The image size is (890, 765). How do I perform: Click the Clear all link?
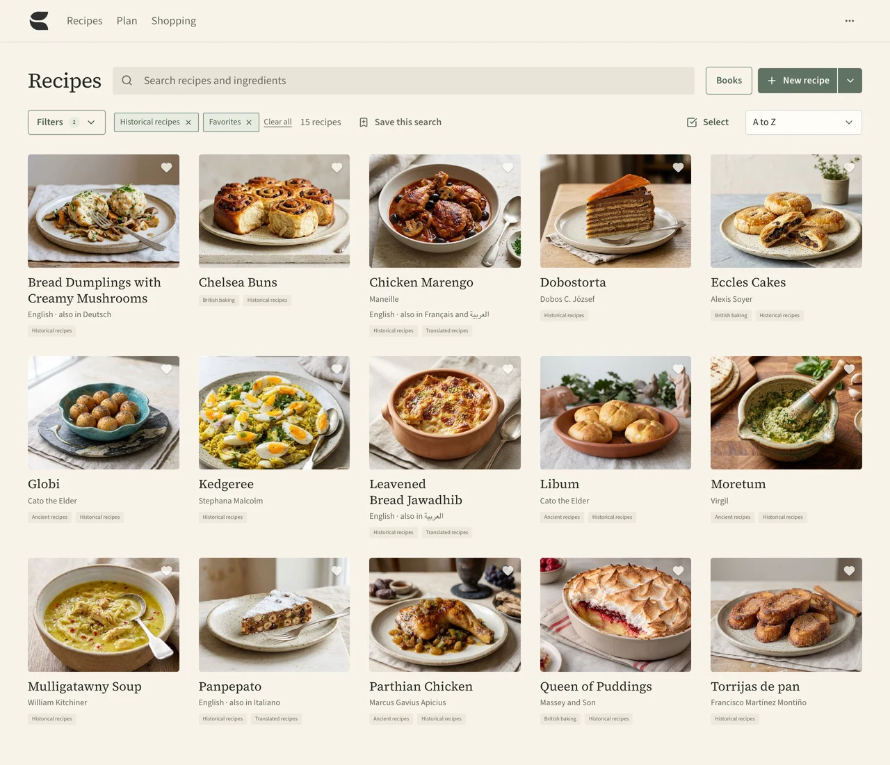click(277, 122)
